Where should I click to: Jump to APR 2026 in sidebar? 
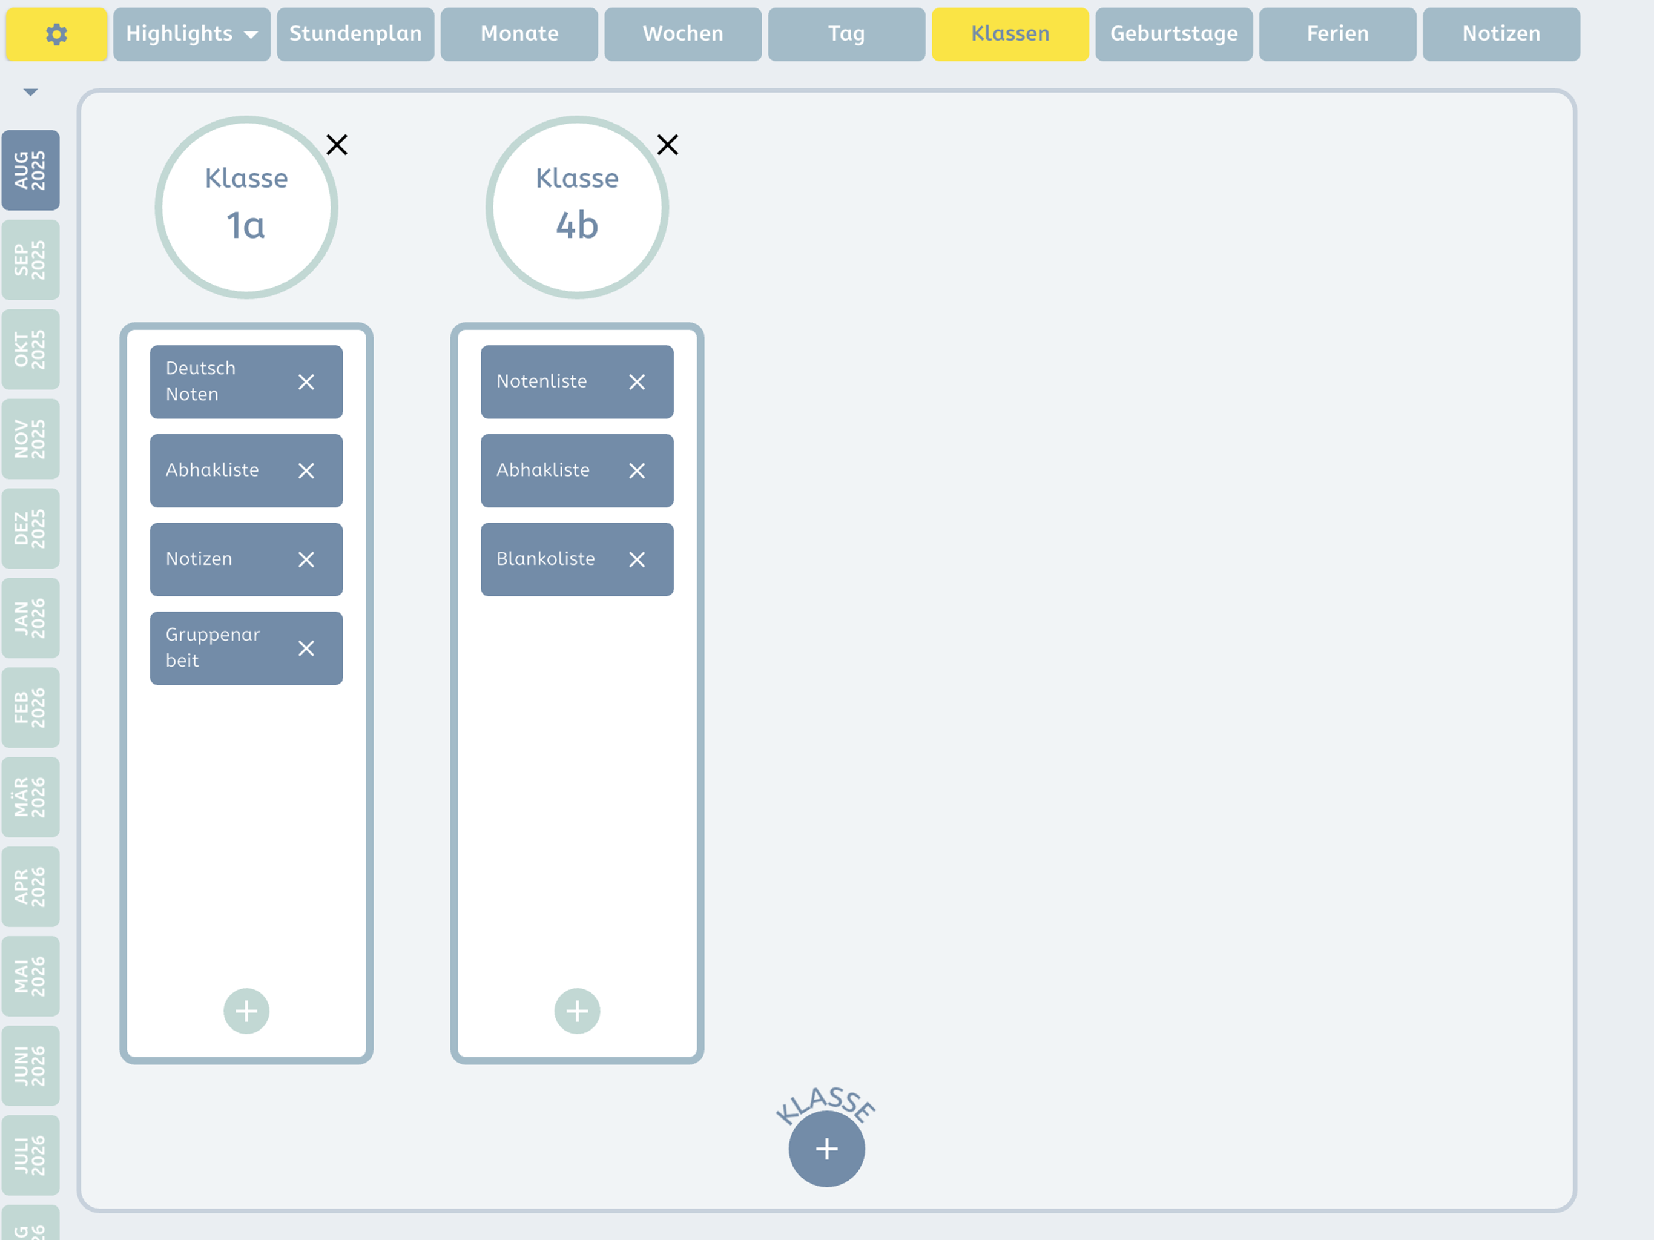tap(31, 887)
